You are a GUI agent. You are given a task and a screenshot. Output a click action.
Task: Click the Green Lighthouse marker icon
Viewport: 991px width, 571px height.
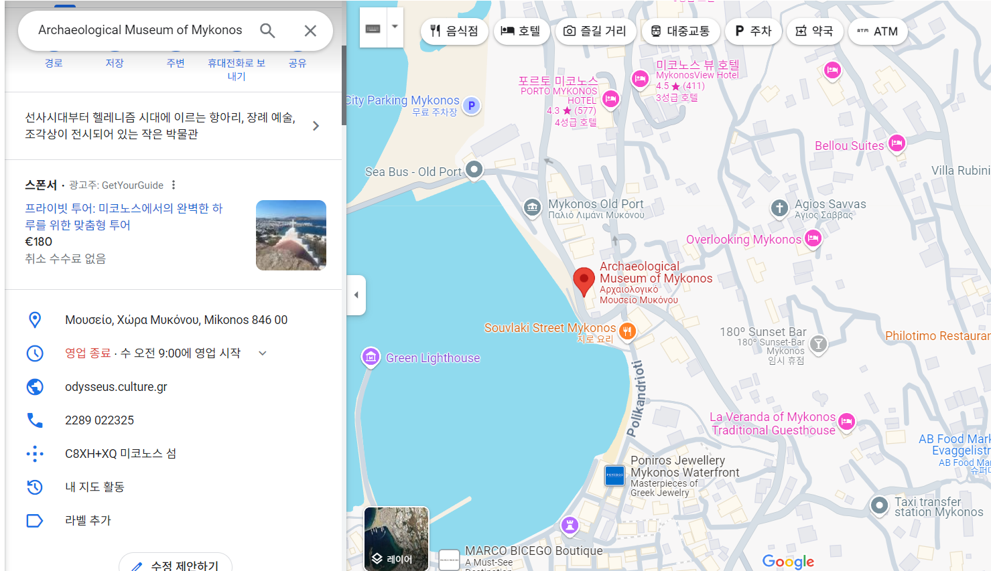click(x=371, y=357)
